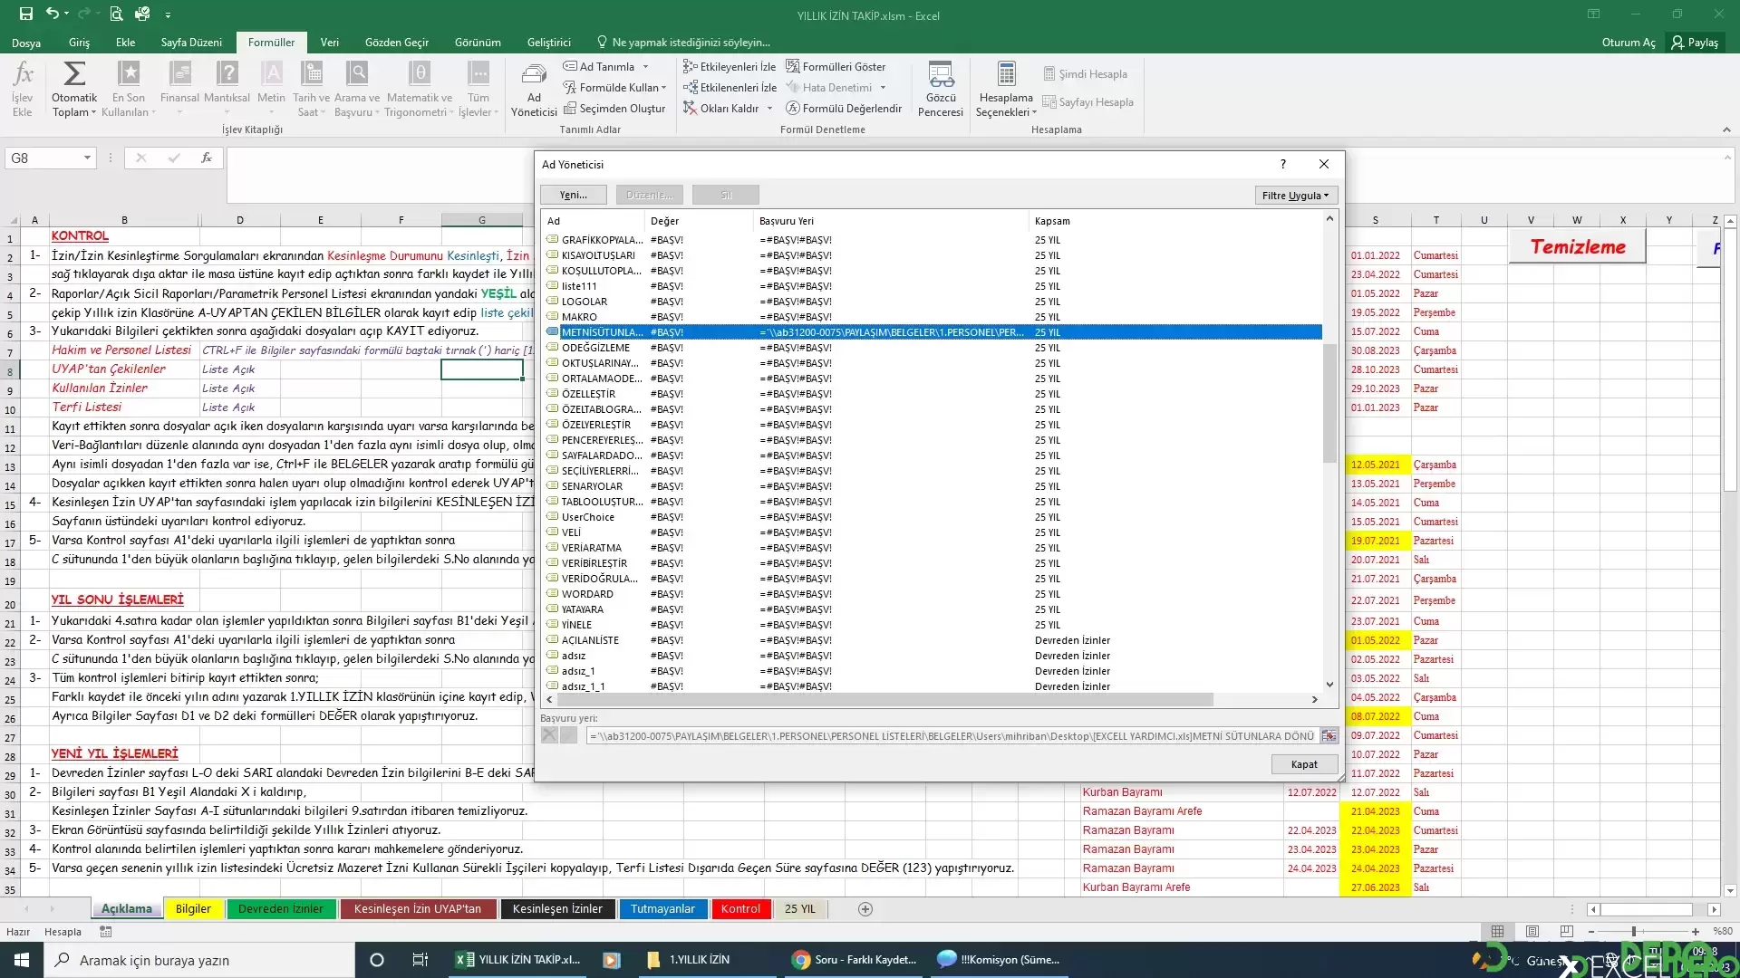Open Finansal functions icon
The height and width of the screenshot is (978, 1740).
179,74
